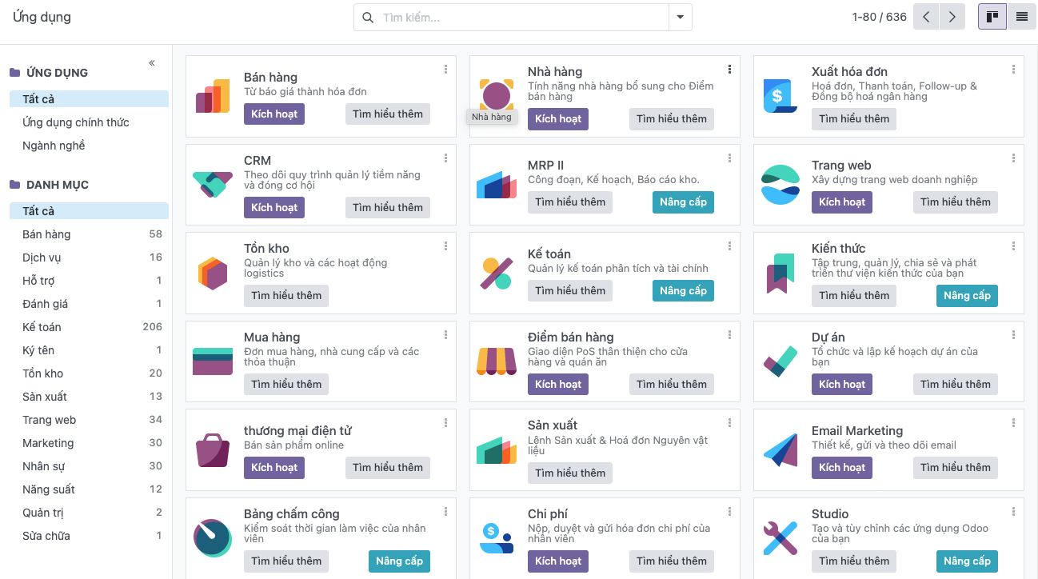Switch to Kanban view
Viewport: 1038px width, 579px height.
992,17
